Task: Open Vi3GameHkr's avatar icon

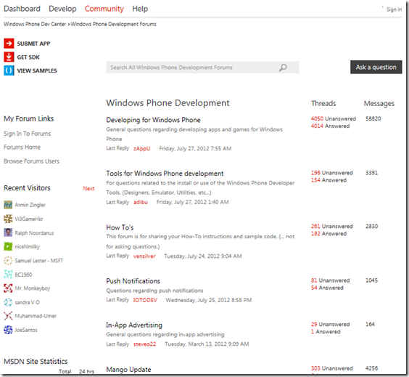Action: (8, 219)
